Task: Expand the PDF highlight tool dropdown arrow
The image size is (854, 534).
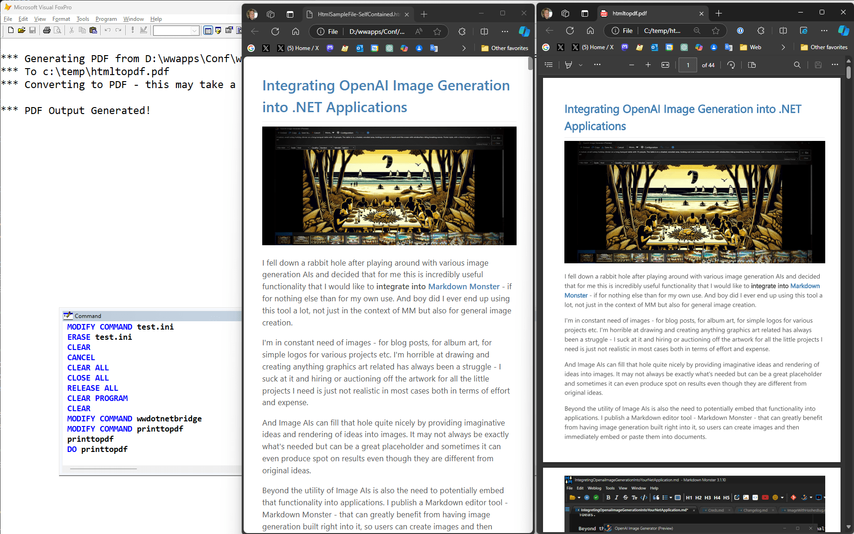Action: (580, 65)
